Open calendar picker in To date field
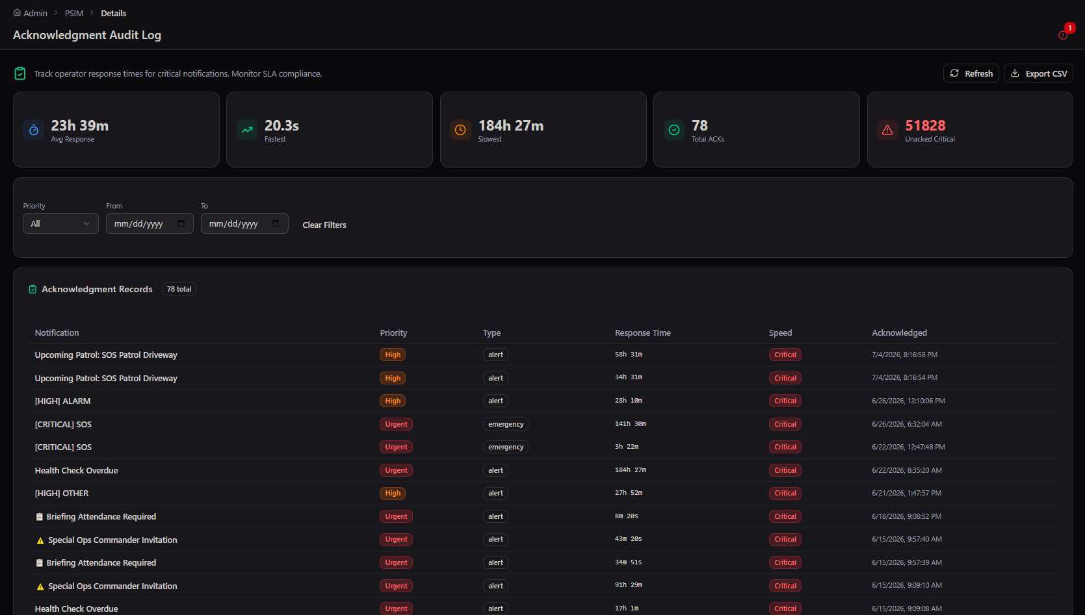 coord(276,223)
